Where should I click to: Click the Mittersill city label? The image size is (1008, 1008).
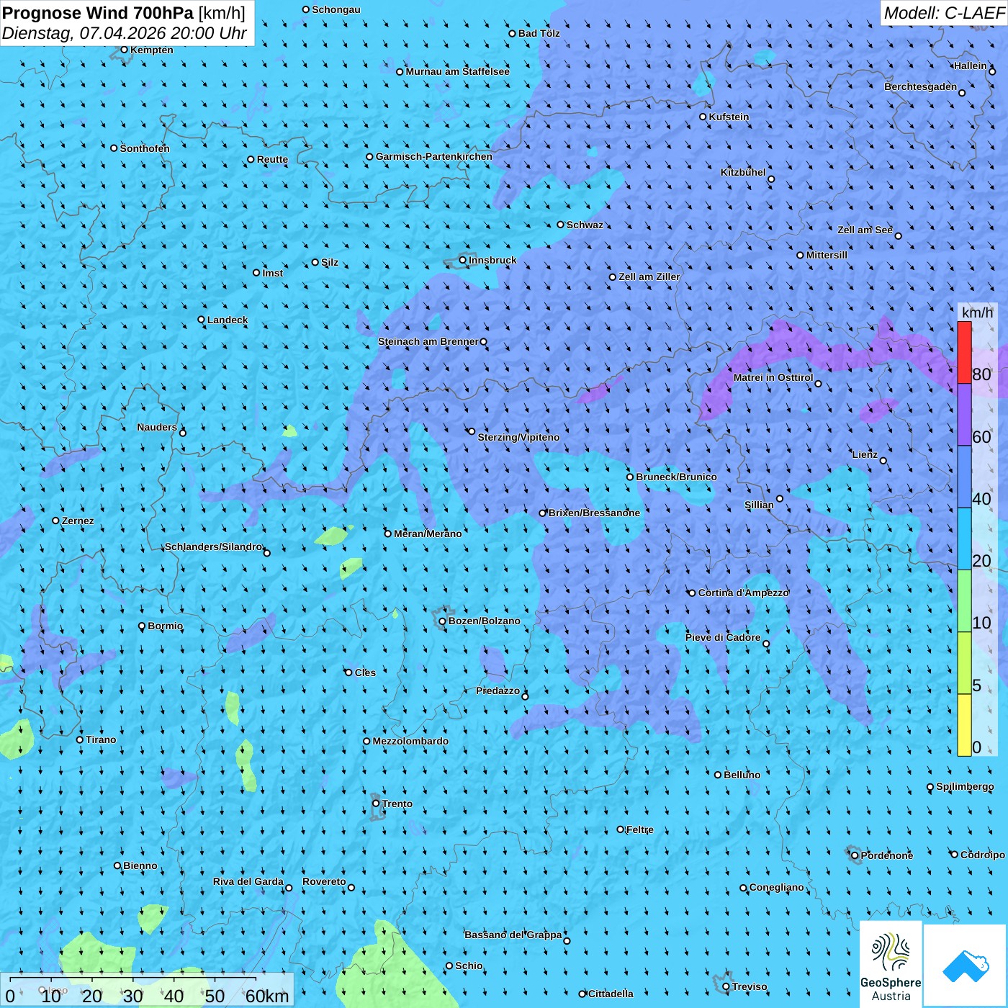[827, 255]
